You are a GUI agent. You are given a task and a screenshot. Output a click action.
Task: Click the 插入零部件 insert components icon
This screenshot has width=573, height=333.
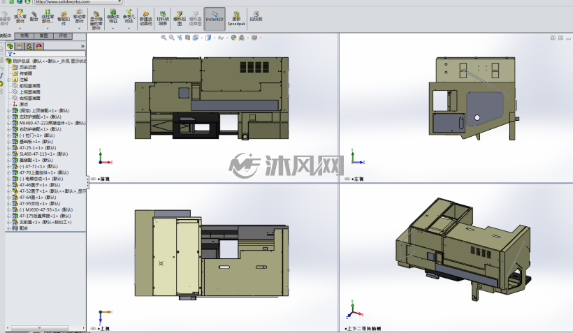click(x=20, y=17)
